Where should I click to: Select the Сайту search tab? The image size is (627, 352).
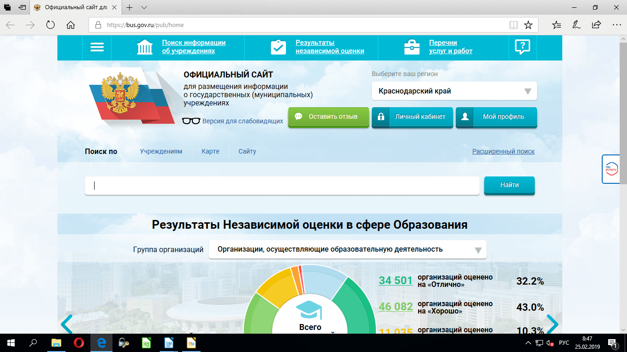(x=247, y=151)
